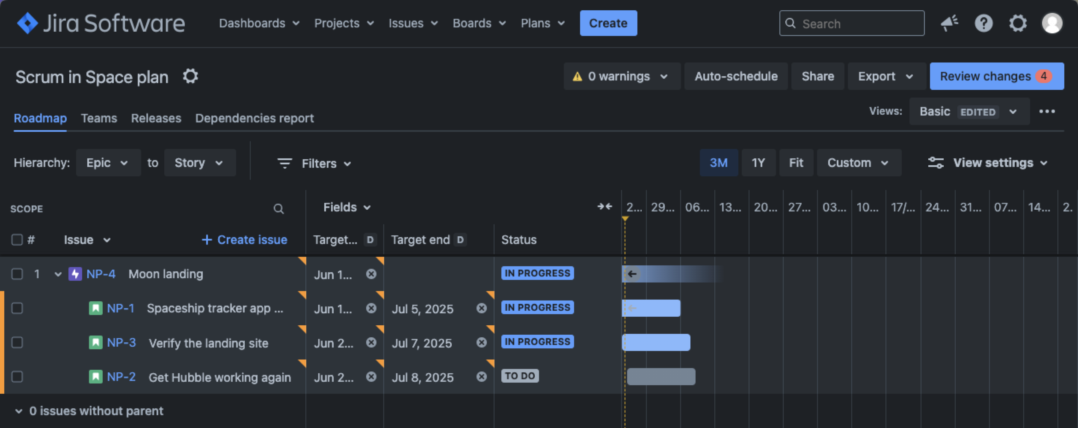Viewport: 1078px width, 428px height.
Task: Toggle the select-all checkbox in the header
Action: pos(17,240)
